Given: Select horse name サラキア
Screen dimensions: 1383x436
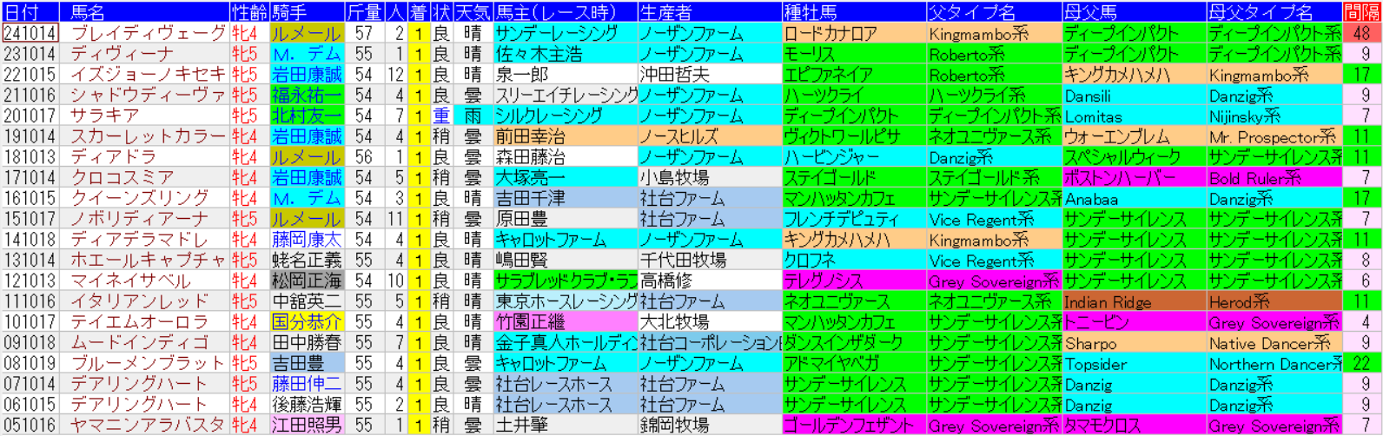Looking at the screenshot, I should pos(144,116).
